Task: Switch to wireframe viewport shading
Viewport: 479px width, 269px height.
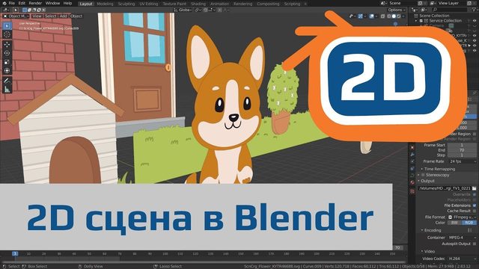Action: (x=389, y=16)
